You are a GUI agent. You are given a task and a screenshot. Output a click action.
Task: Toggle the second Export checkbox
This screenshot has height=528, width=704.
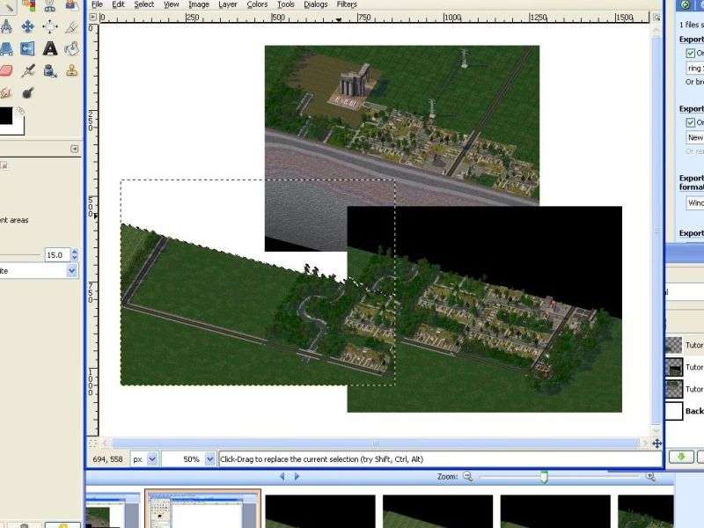[691, 122]
